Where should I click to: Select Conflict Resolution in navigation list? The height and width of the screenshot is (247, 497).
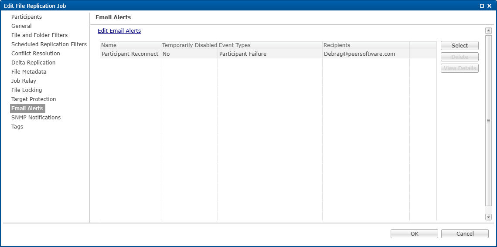(x=36, y=54)
